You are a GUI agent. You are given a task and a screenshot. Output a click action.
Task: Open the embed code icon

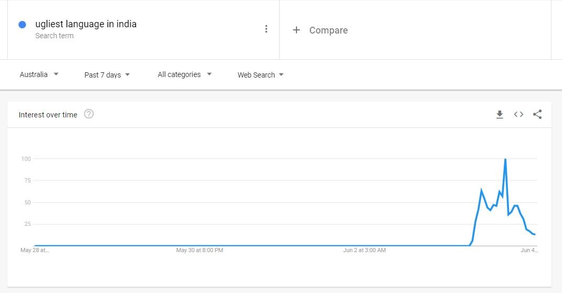(x=518, y=114)
